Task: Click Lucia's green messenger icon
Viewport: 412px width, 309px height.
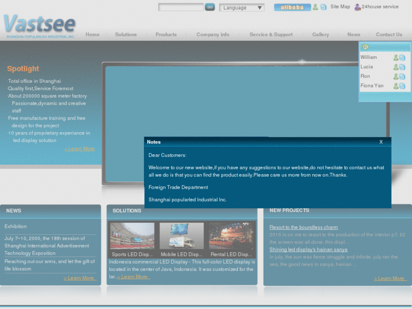Action: (396, 67)
